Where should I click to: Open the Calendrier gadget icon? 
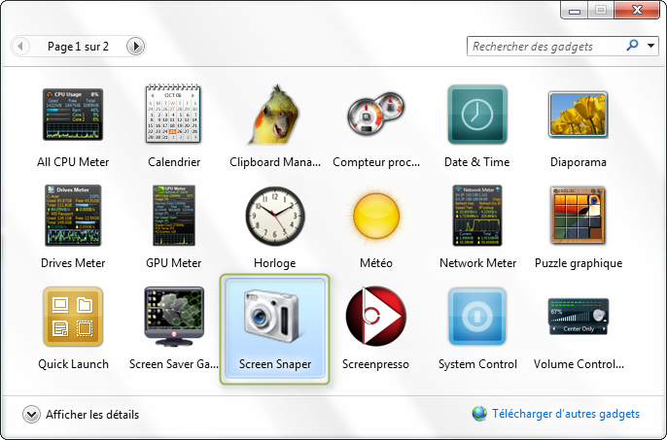point(174,116)
